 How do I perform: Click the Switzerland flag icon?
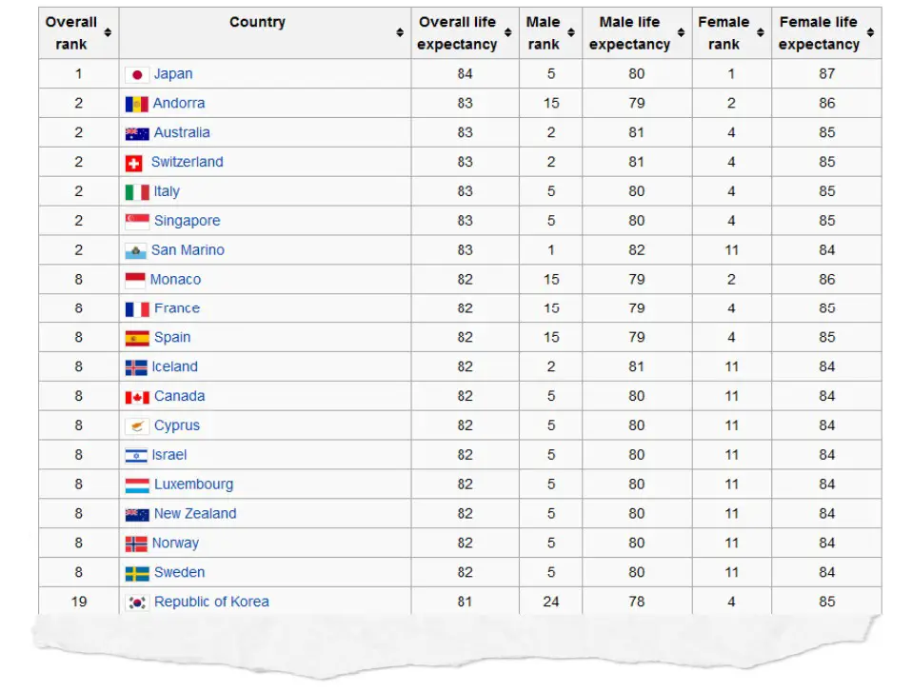pyautogui.click(x=134, y=164)
